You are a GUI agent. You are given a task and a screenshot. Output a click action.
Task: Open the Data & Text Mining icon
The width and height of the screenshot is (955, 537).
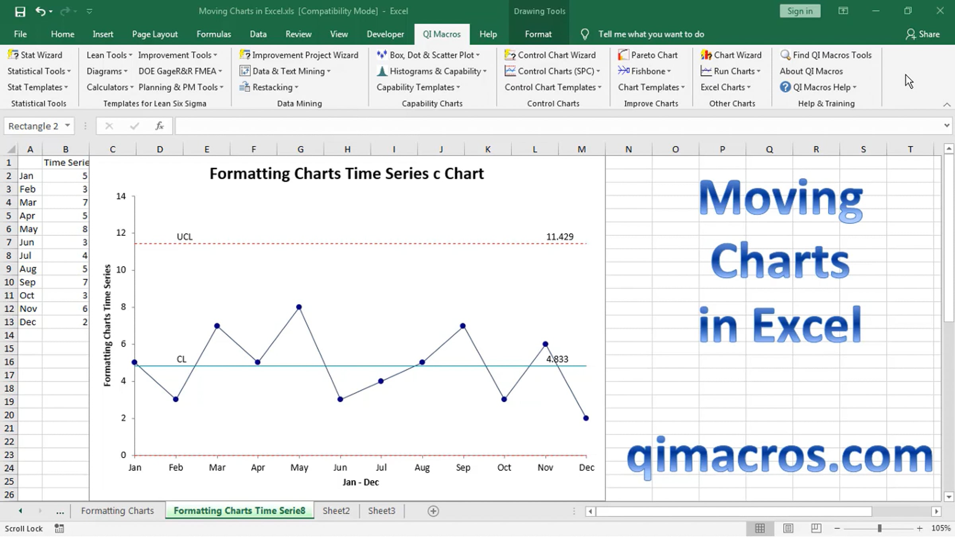(245, 71)
